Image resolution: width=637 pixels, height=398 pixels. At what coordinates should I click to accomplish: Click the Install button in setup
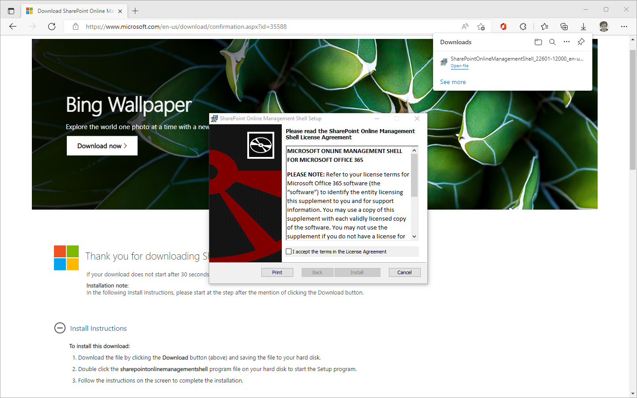point(357,272)
